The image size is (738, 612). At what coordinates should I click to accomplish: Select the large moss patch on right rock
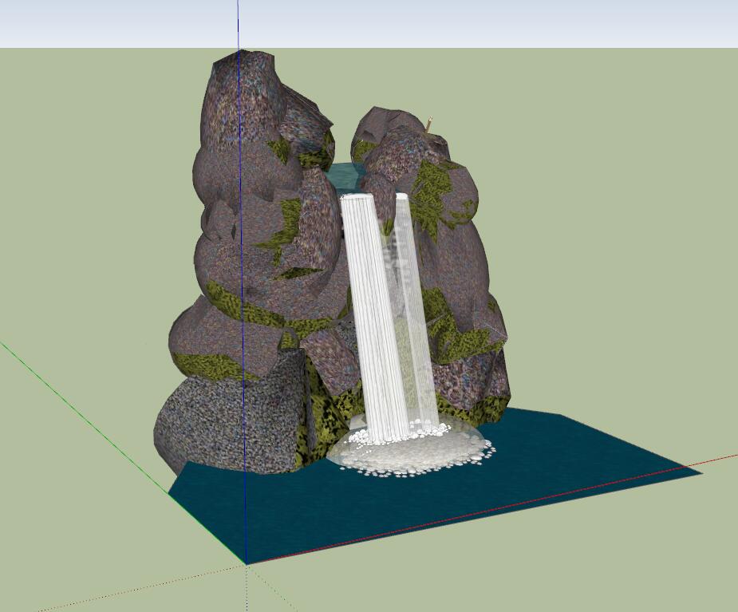(x=435, y=190)
